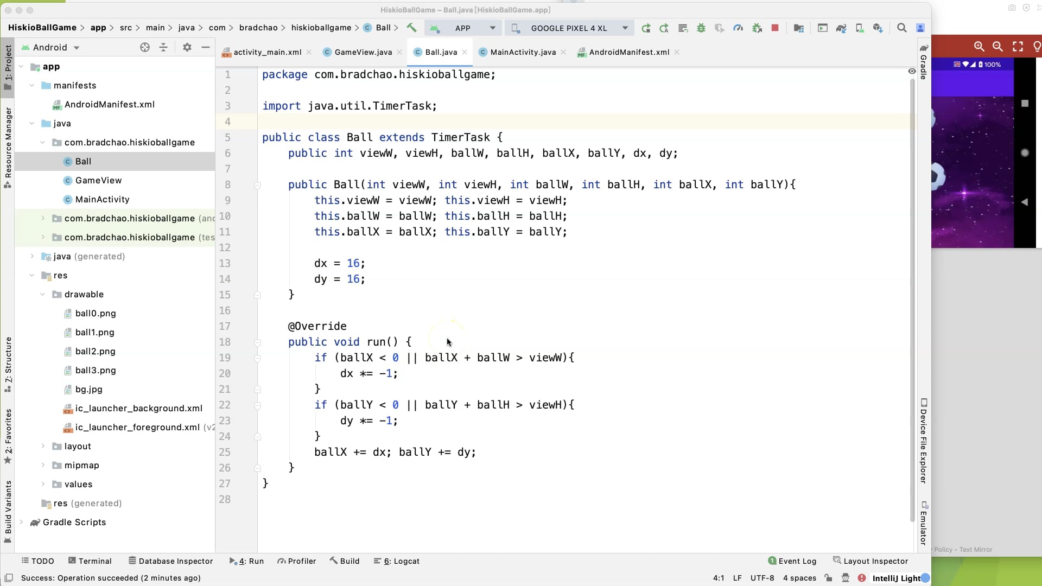Switch to the GameView.java tab
Viewport: 1042px width, 586px height.
362,52
